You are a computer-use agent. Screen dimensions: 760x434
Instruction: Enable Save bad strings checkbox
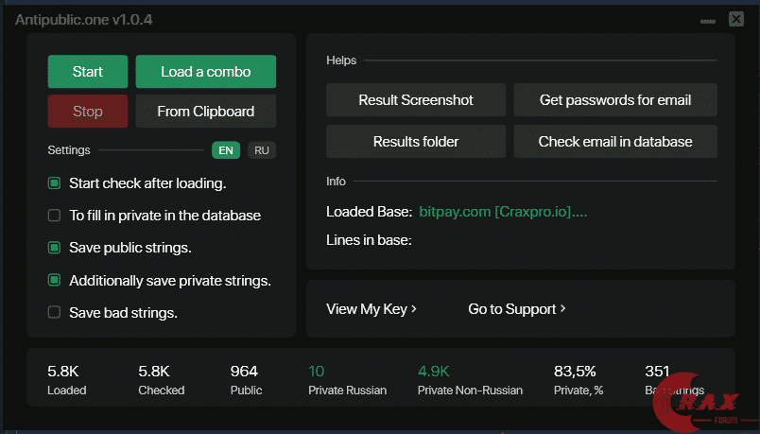(55, 313)
